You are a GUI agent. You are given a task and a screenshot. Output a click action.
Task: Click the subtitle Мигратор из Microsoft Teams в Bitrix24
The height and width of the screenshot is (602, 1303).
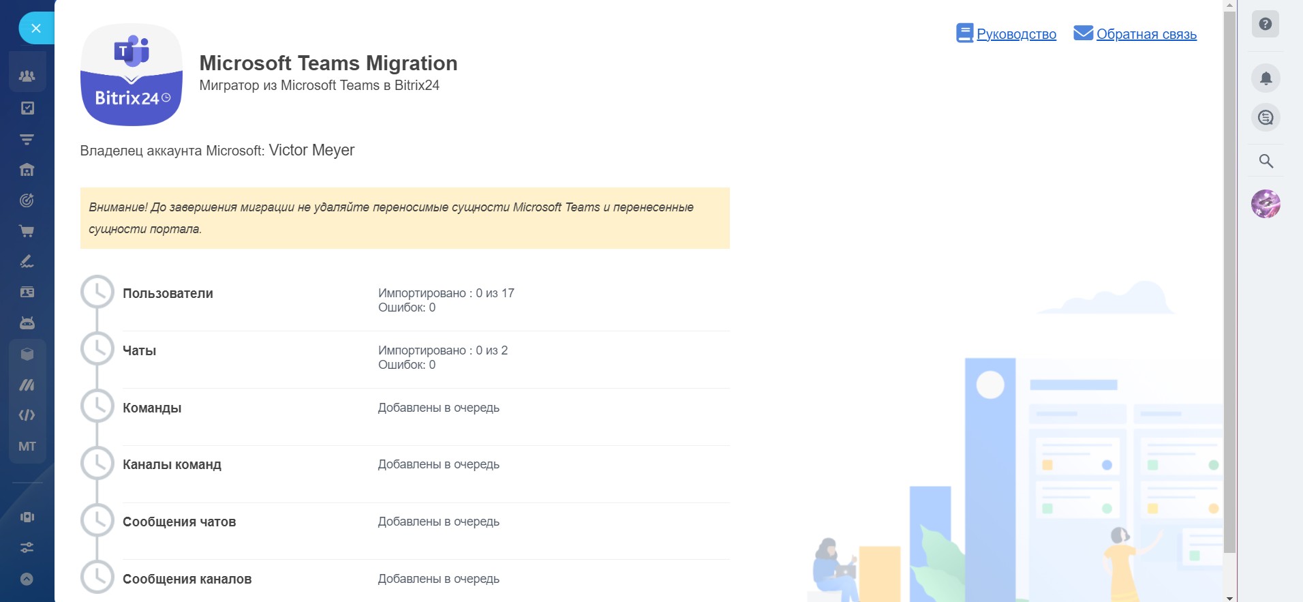(x=319, y=85)
